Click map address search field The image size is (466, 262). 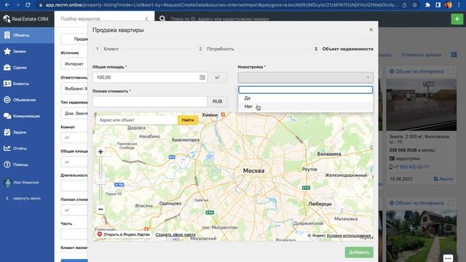(137, 120)
